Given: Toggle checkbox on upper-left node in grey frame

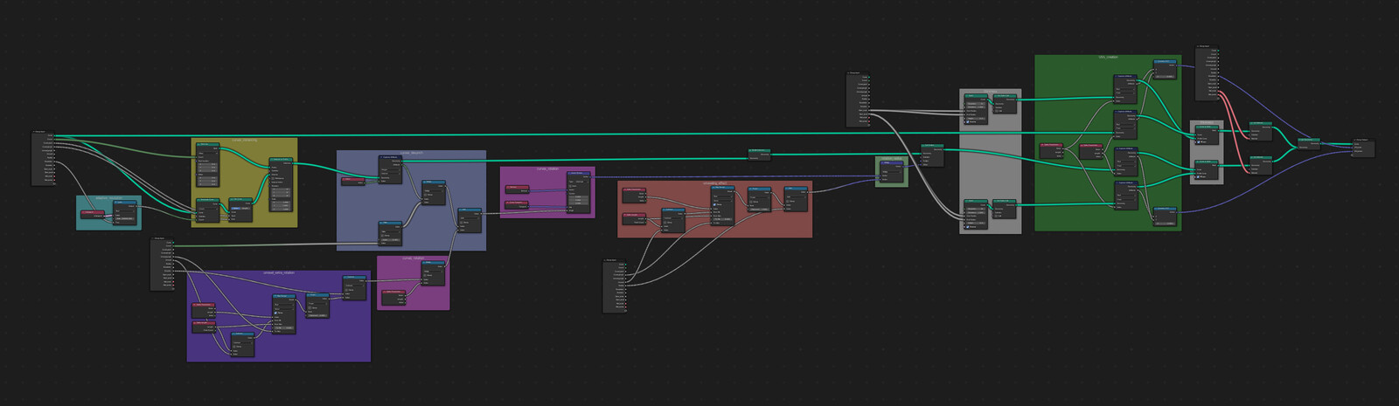Looking at the screenshot, I should click(x=966, y=121).
